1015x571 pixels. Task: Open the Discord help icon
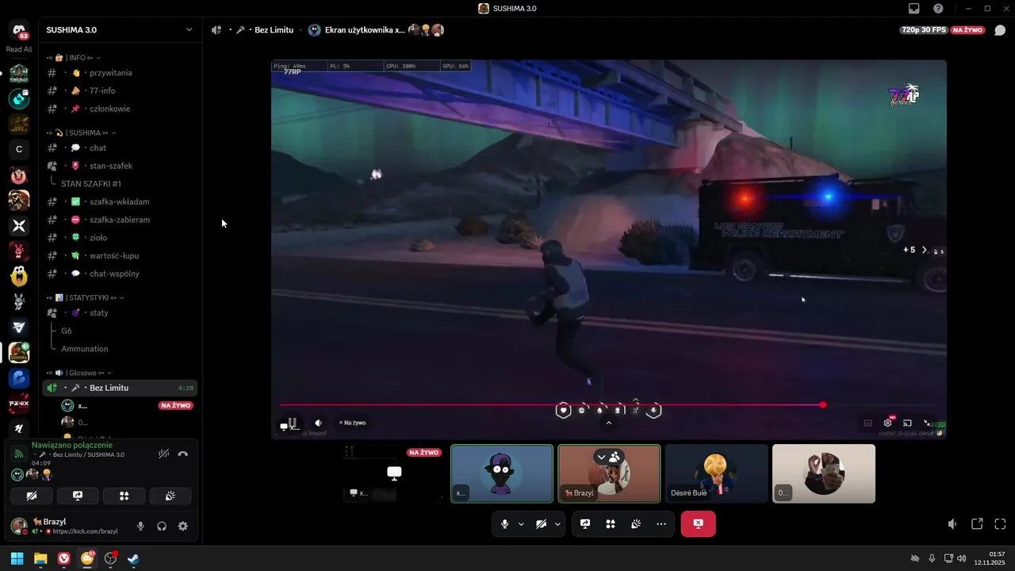pos(938,9)
